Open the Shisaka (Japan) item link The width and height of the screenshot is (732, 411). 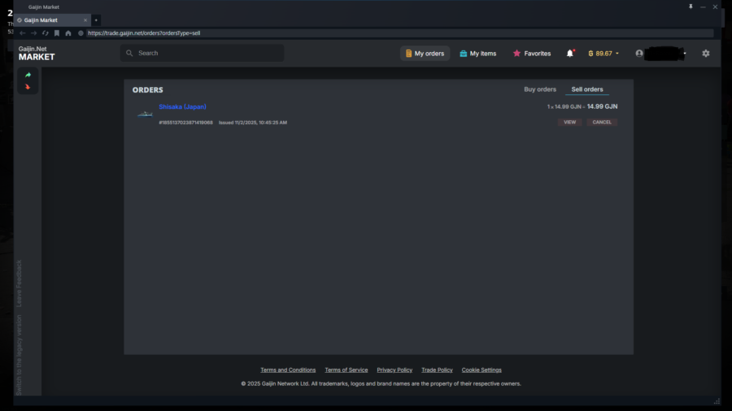(182, 106)
